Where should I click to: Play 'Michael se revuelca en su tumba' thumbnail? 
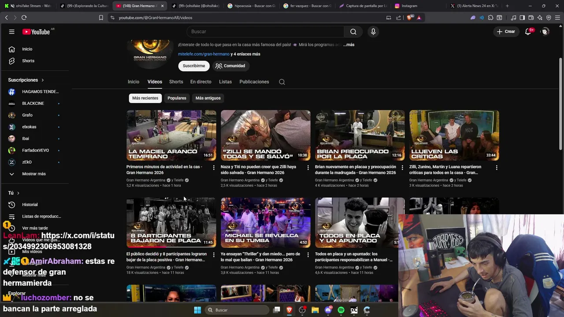(266, 222)
